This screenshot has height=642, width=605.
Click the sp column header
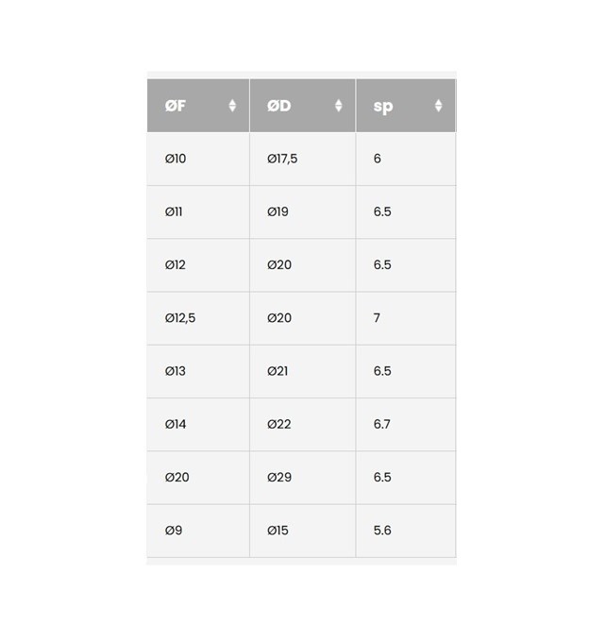pos(406,106)
